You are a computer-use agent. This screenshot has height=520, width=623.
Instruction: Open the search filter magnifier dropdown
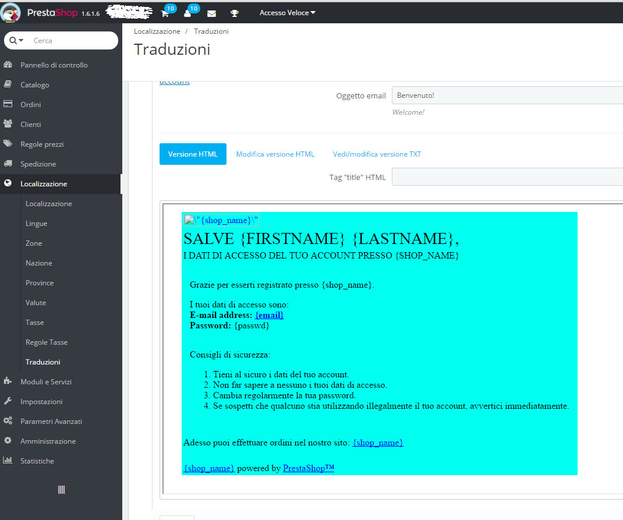16,41
